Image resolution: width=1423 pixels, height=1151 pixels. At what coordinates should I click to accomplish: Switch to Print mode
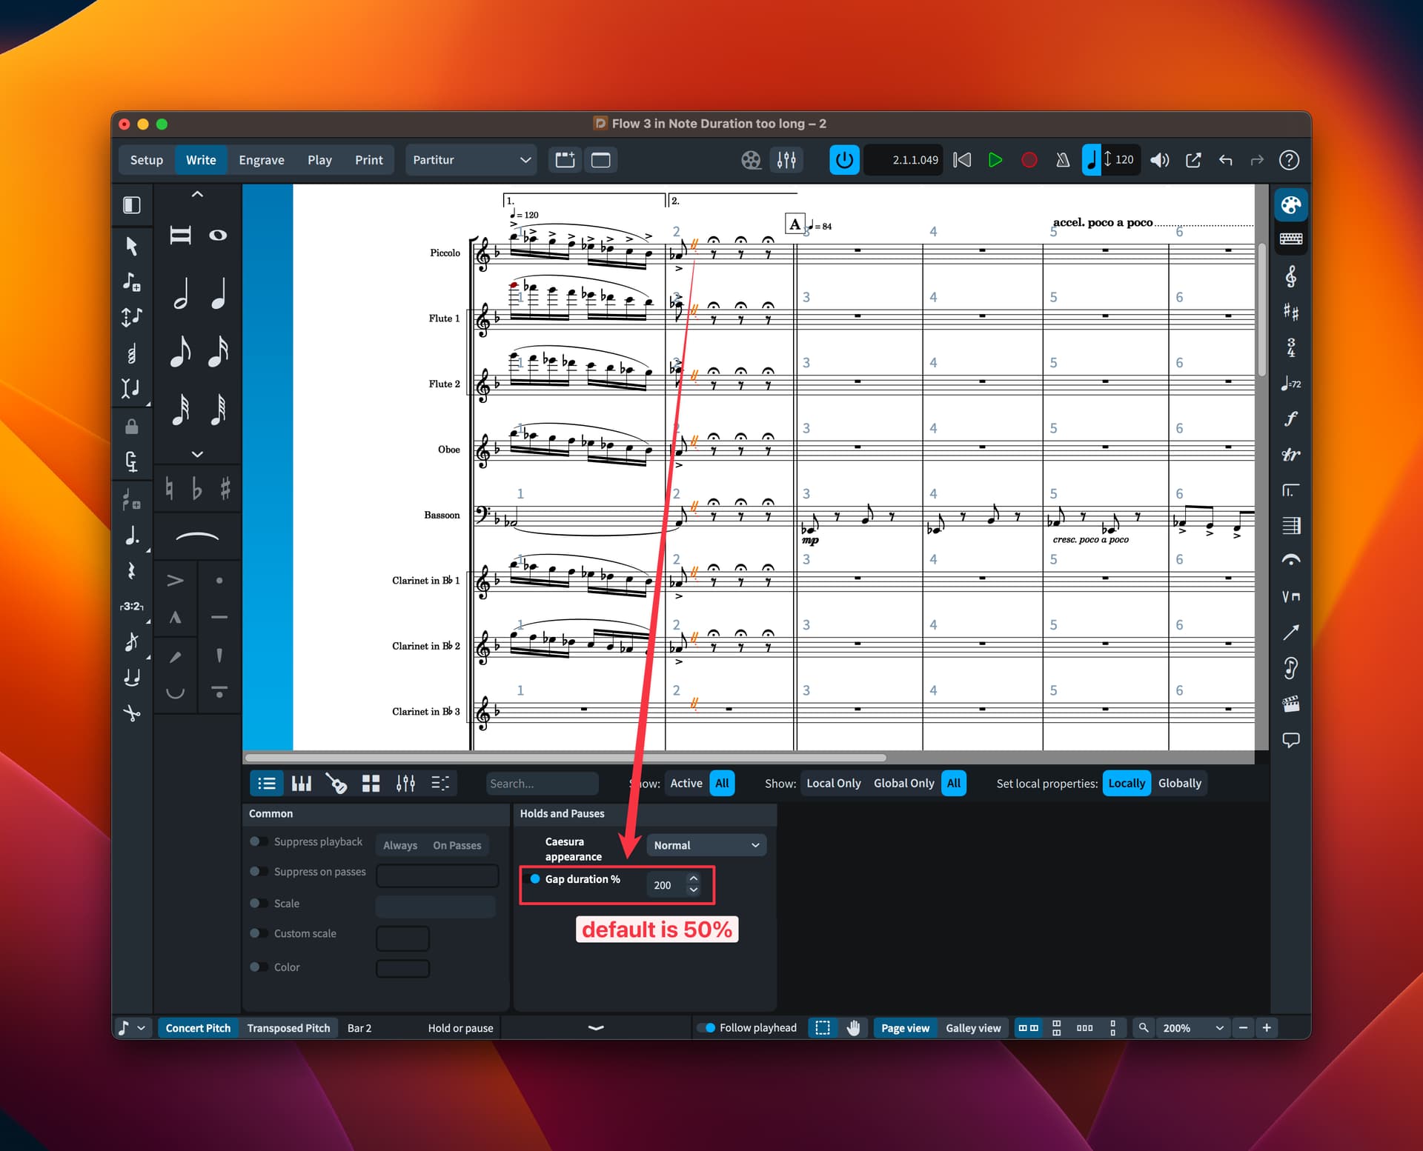pos(369,160)
